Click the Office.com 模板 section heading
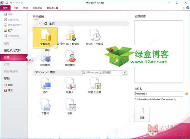Screen dimensions: 190x139 tap(45, 72)
